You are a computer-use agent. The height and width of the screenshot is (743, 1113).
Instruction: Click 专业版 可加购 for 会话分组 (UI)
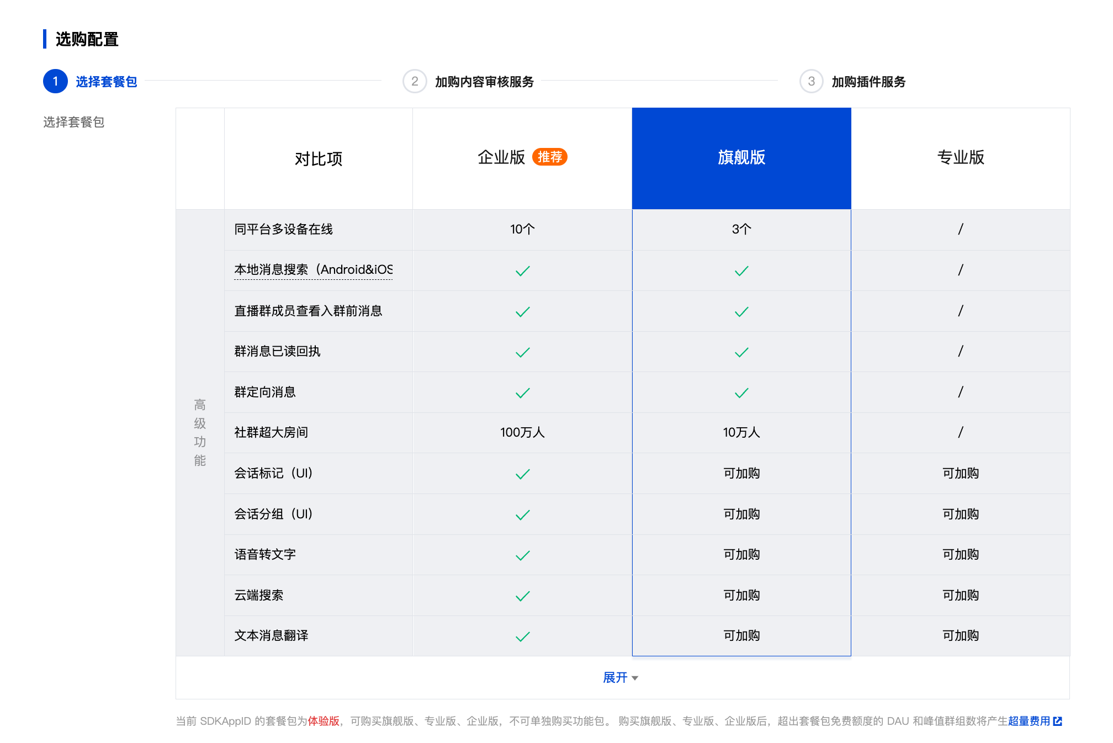pos(961,514)
